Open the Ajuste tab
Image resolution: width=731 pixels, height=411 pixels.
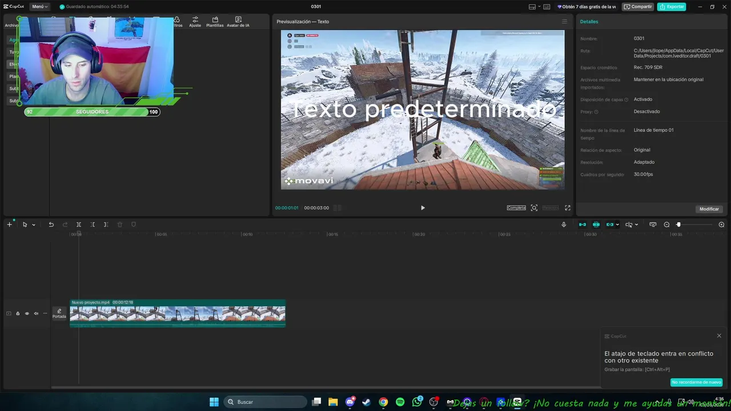point(195,22)
